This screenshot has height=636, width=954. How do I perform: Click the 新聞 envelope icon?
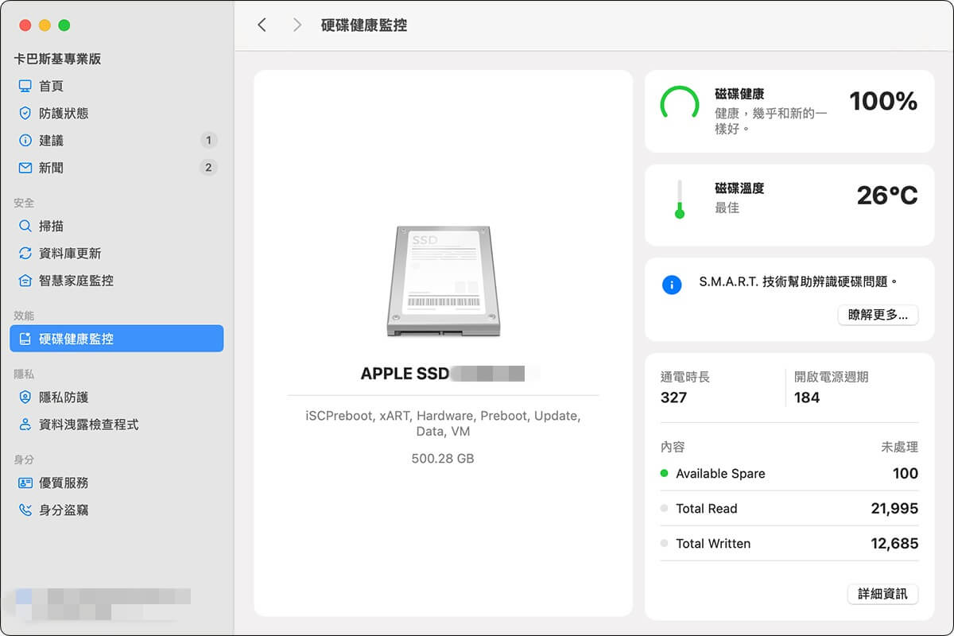(x=25, y=168)
